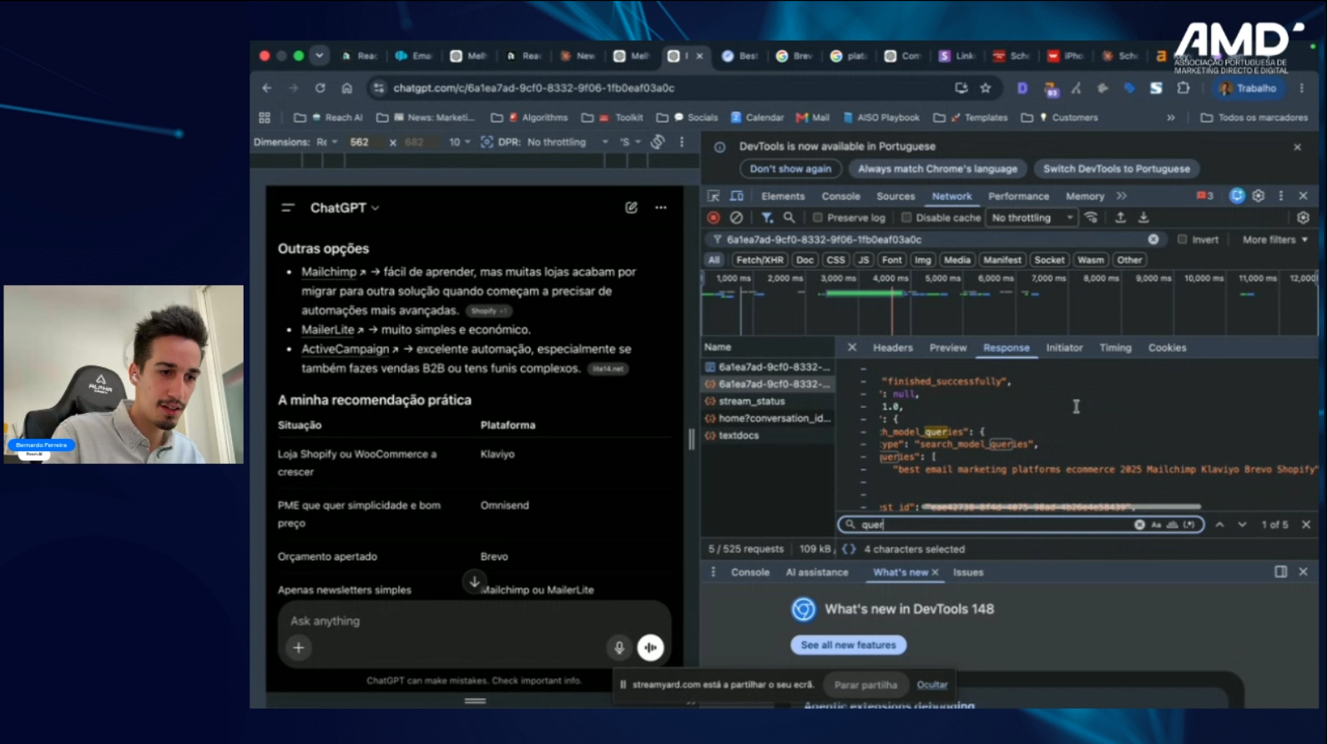Open the bookmarks bar apps grid icon
The width and height of the screenshot is (1327, 744).
[265, 118]
